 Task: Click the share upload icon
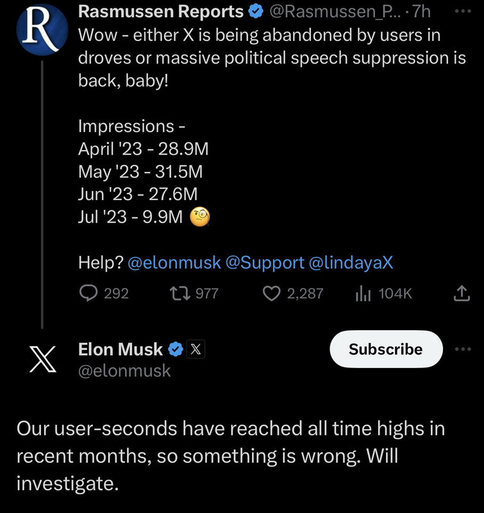461,294
